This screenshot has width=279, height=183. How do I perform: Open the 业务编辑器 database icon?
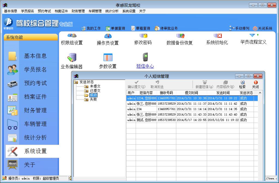click(72, 57)
